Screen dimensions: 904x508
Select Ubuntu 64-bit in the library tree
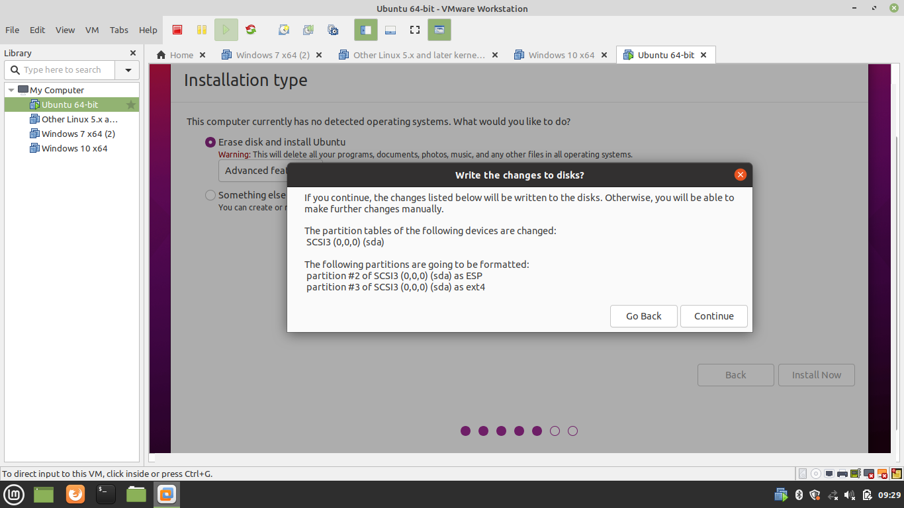(71, 105)
